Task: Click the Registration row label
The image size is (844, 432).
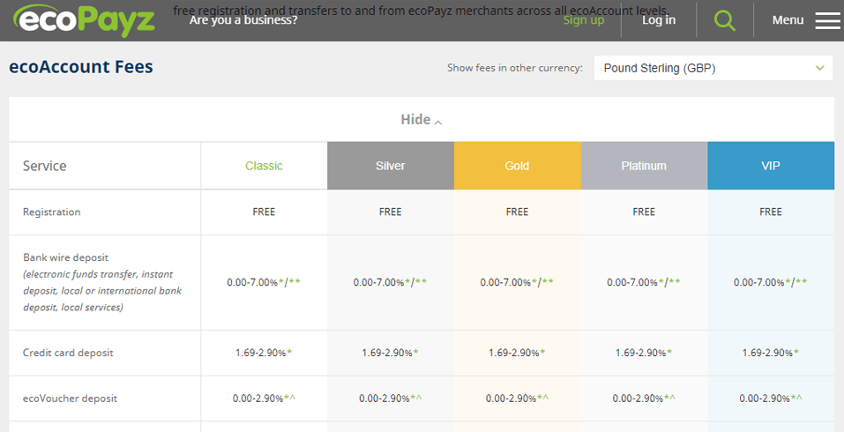Action: point(52,212)
